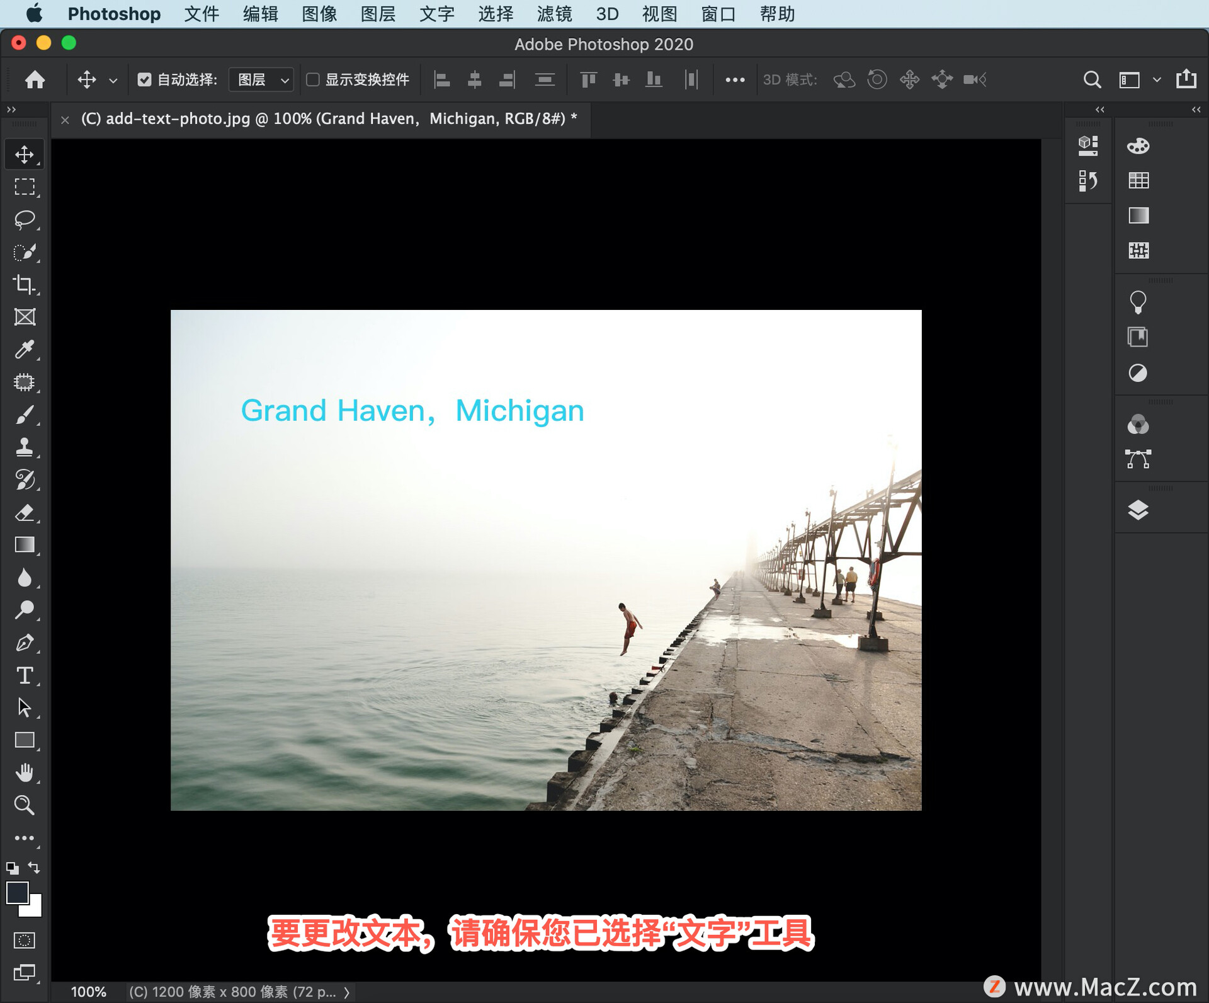1209x1003 pixels.
Task: Open the Photoshop application menu
Action: click(114, 14)
